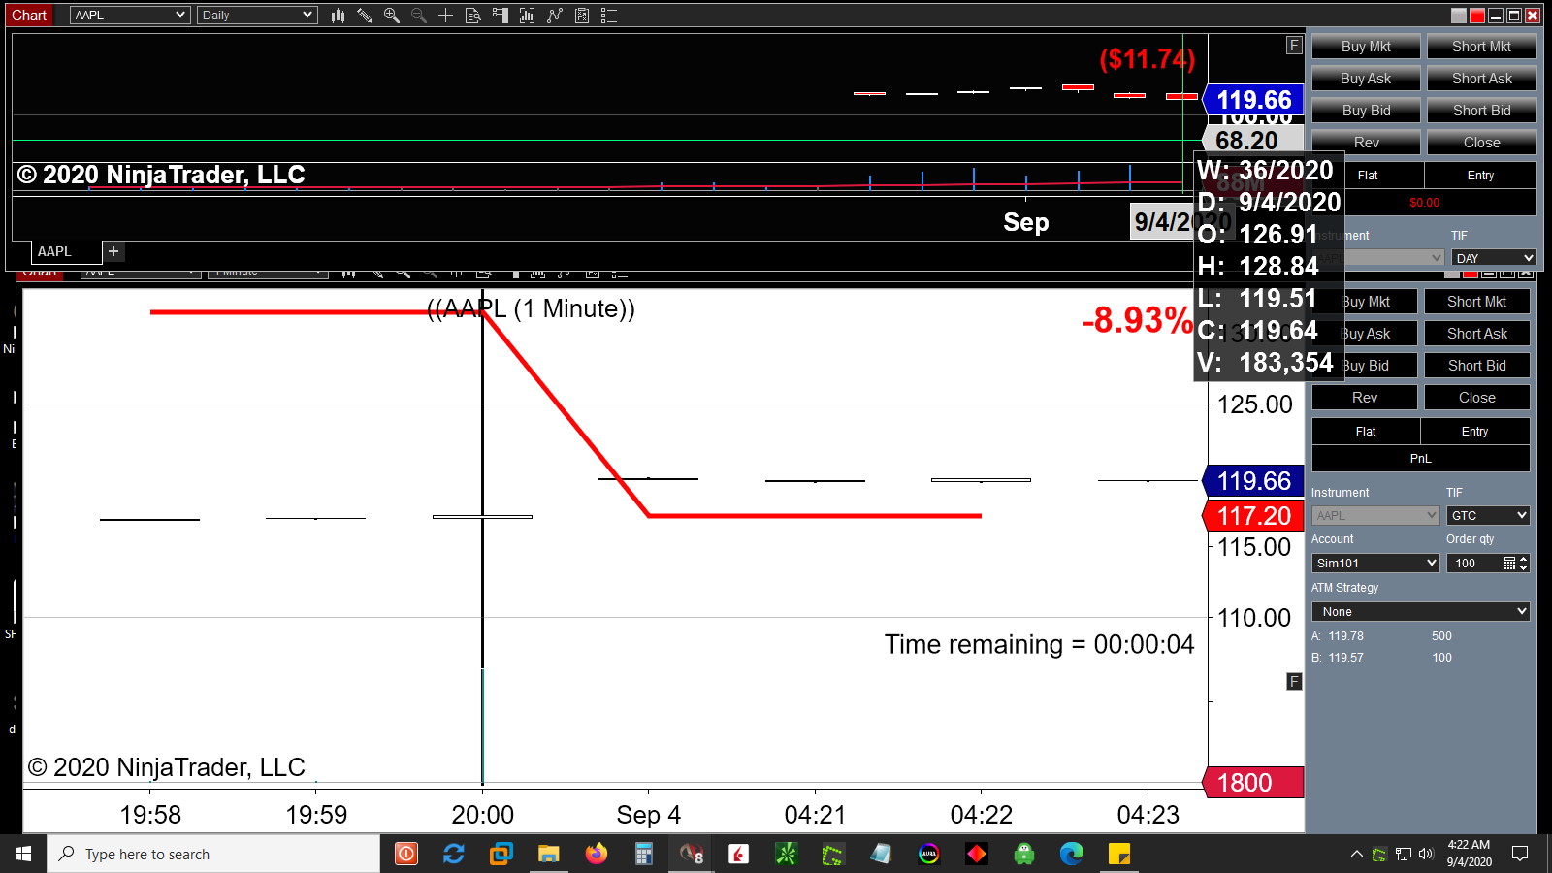Open the Strategies icon
This screenshot has height=873, width=1552.
click(582, 16)
